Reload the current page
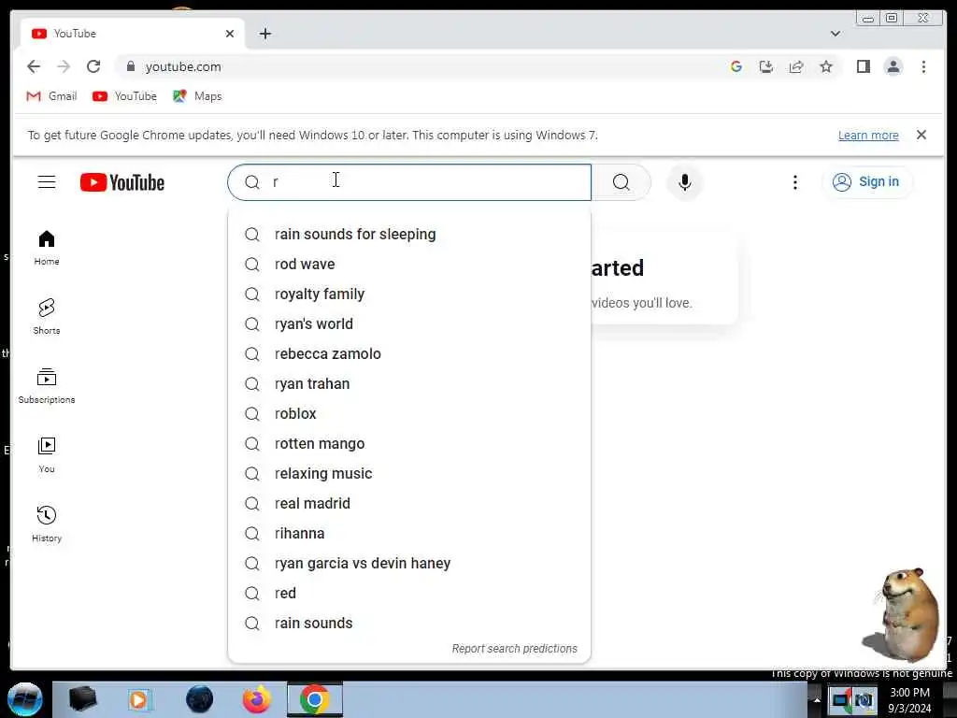Screen dimensions: 957x718 [93, 66]
